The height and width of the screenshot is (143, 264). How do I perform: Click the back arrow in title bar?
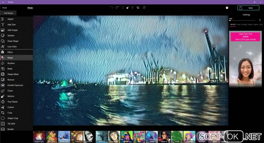[x=3, y=2]
